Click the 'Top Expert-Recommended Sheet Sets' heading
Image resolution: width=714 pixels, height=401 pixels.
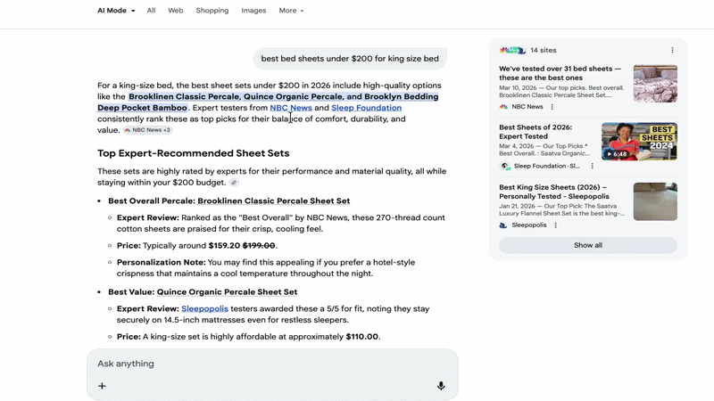(x=193, y=153)
